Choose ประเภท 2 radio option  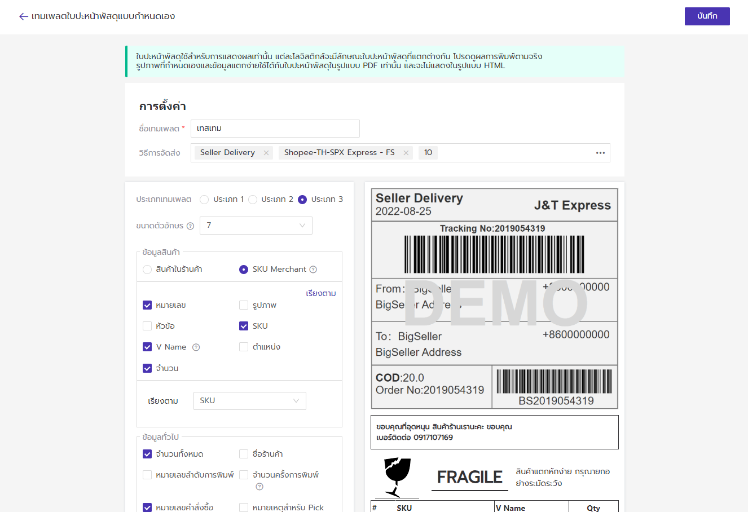pos(253,200)
